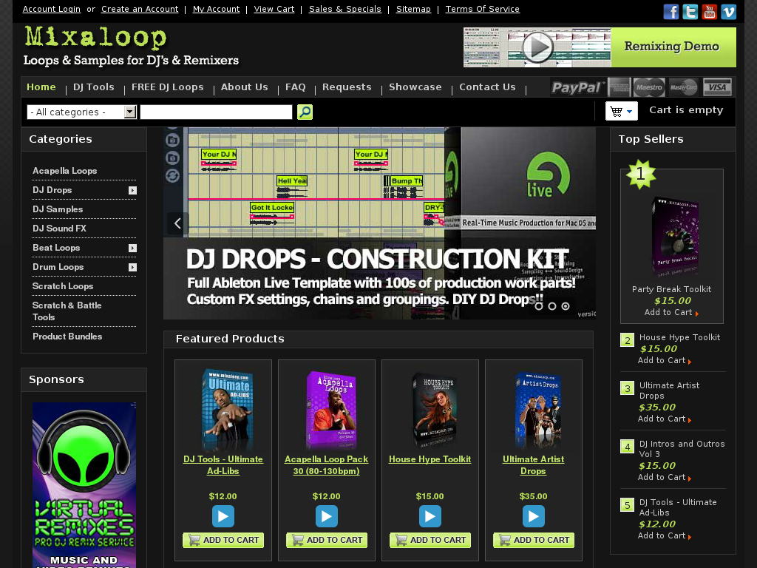757x568 pixels.
Task: Open the Twitter social icon
Action: point(690,11)
